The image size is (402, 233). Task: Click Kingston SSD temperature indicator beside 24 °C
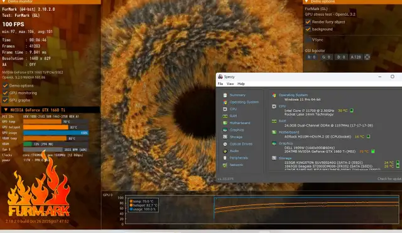click(x=398, y=162)
